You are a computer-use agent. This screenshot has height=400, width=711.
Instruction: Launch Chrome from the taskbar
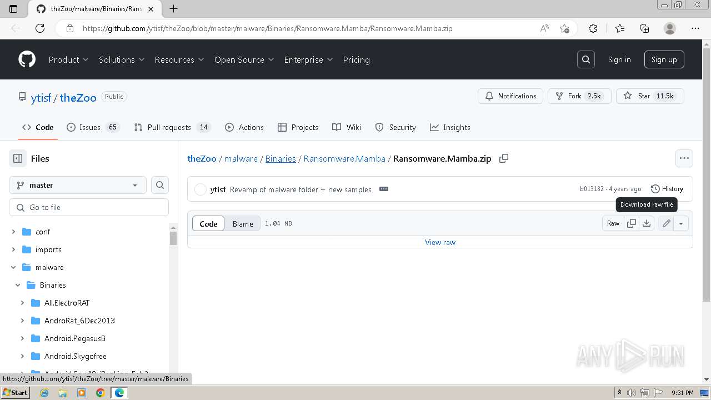point(101,393)
